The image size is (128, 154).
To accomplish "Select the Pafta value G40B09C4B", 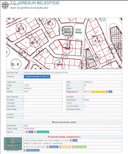I will pyautogui.click(x=88, y=82).
